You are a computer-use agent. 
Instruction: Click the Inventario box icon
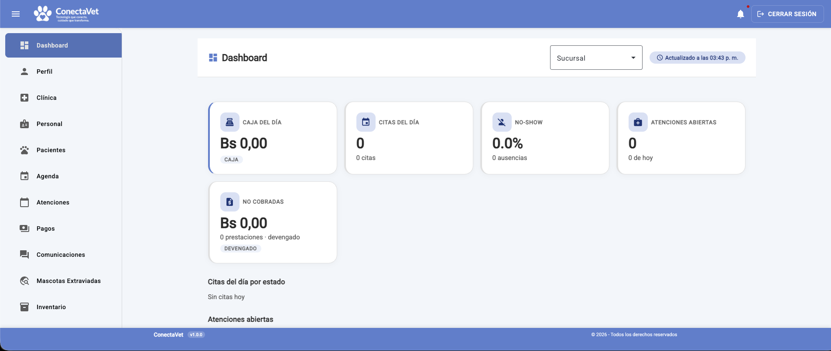point(24,307)
